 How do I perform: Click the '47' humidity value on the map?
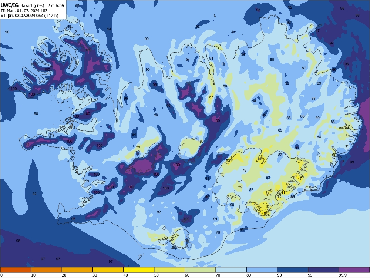[300, 179]
